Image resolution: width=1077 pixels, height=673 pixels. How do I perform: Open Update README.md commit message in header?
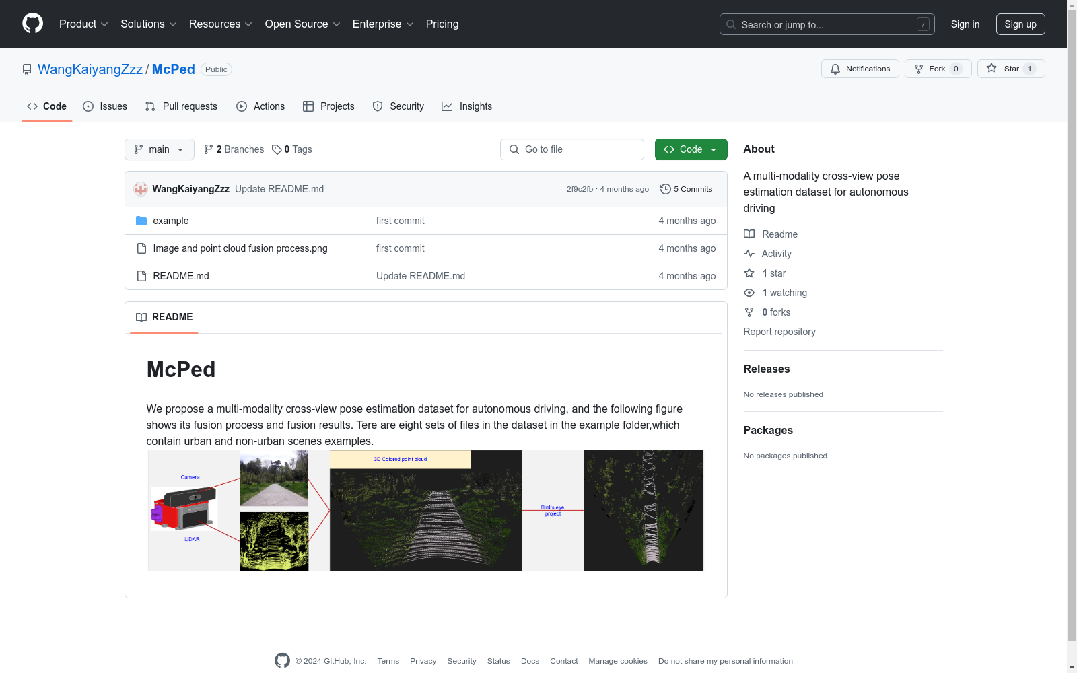[279, 189]
